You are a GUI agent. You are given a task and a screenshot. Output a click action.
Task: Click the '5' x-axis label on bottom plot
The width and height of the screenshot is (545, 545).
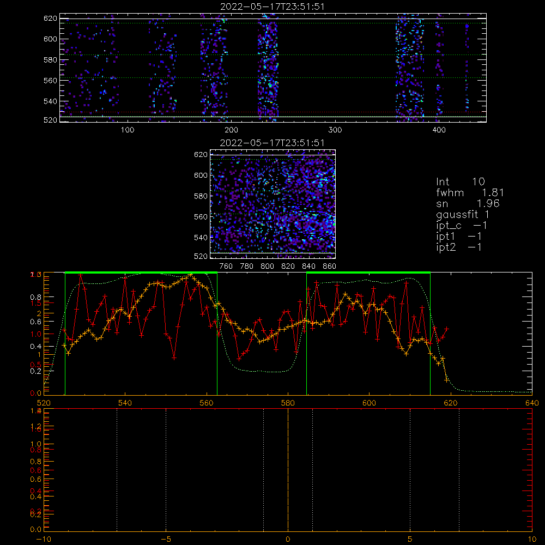410,539
